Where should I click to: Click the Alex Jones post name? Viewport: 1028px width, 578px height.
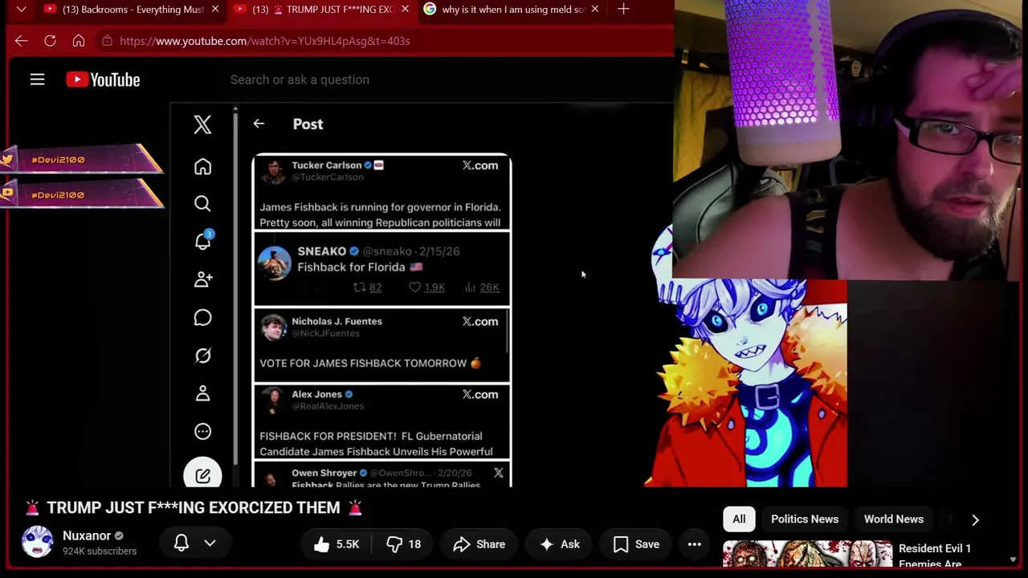point(316,394)
